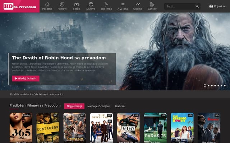Click the Robin Hood synopsis paragraph
This screenshot has width=230, height=143.
(x=60, y=67)
